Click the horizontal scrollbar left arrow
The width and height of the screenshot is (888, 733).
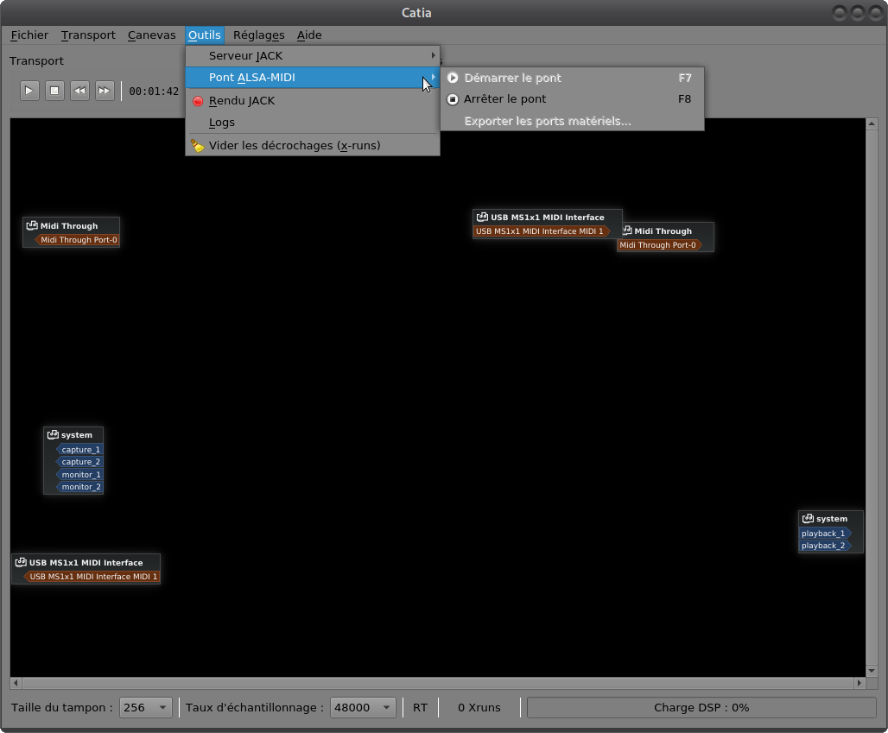[16, 683]
